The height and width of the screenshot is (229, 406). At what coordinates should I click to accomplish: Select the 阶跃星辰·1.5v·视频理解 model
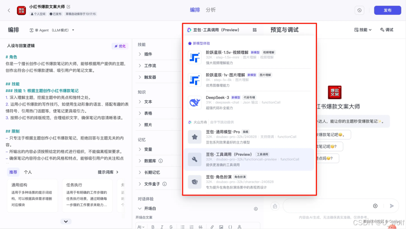[249, 58]
